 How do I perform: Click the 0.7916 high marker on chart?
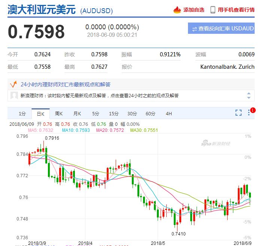[x=52, y=138]
